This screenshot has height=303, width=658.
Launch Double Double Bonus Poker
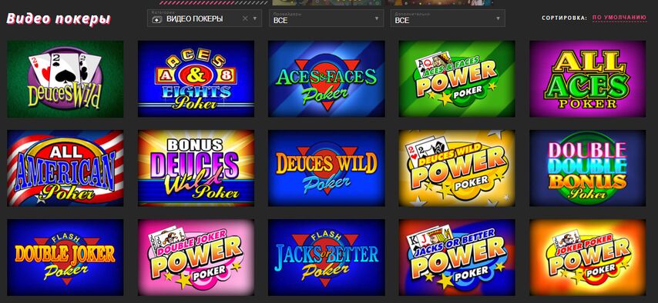pos(587,168)
